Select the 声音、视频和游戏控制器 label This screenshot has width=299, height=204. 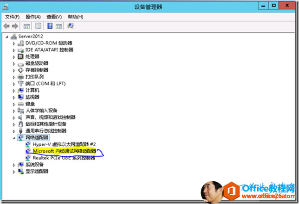(x=50, y=117)
